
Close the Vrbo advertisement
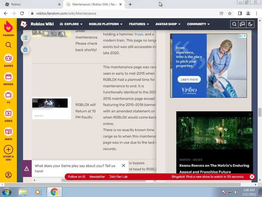(x=245, y=36)
